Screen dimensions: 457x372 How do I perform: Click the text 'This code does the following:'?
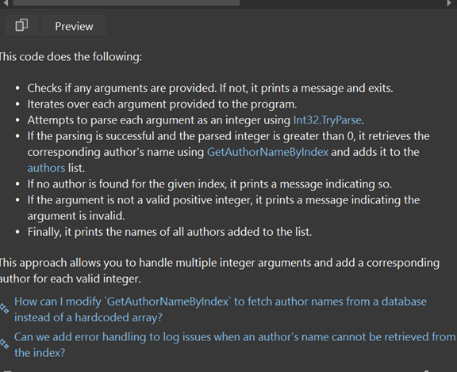click(x=71, y=57)
